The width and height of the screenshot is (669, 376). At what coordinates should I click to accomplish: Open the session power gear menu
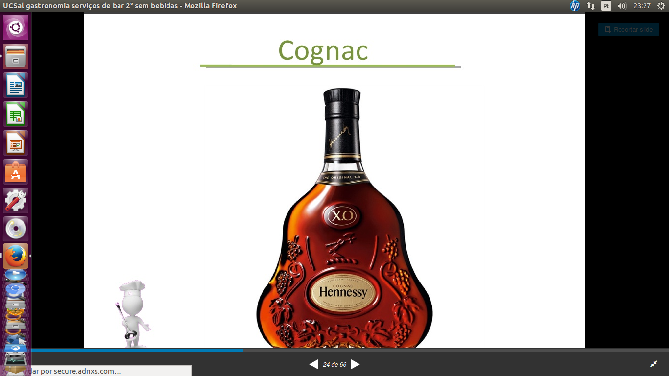coord(661,6)
